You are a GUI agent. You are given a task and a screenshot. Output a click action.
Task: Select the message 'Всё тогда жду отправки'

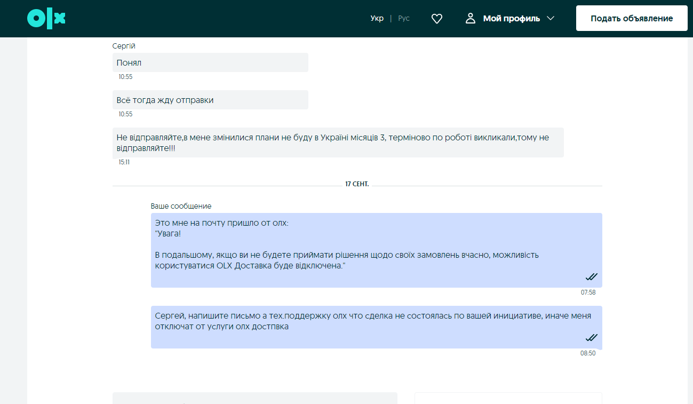pos(210,100)
